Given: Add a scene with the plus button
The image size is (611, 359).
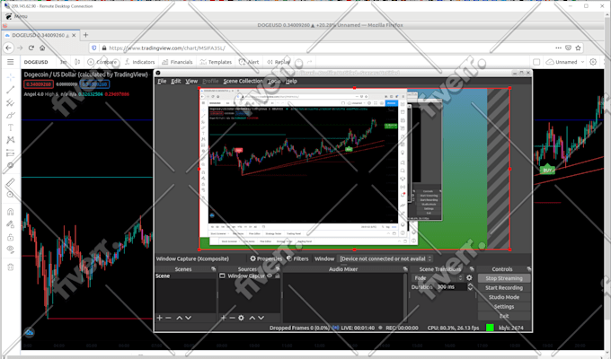Looking at the screenshot, I should tap(159, 318).
